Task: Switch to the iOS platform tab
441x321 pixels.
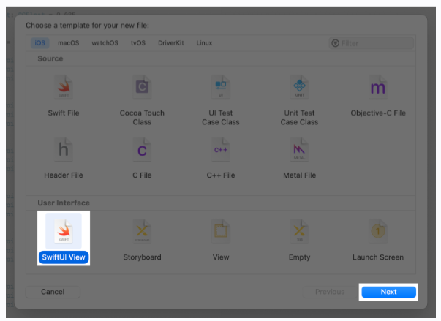Action: [x=39, y=43]
